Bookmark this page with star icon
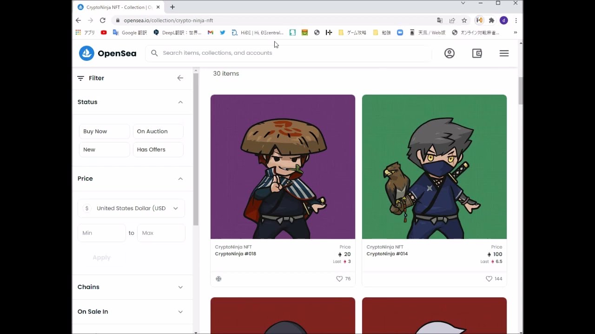Image resolution: width=595 pixels, height=334 pixels. [x=464, y=20]
